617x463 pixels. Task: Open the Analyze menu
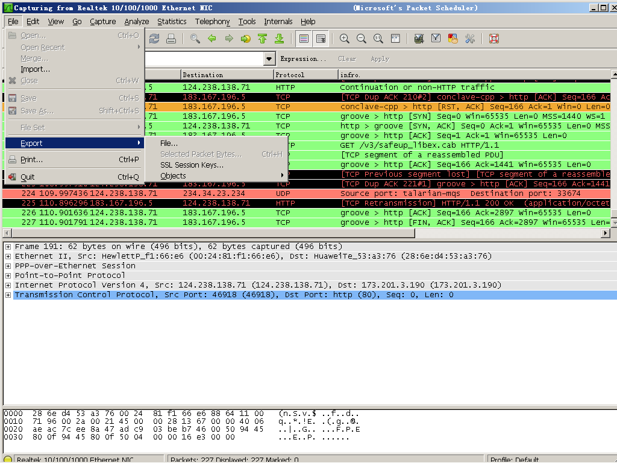tap(137, 22)
